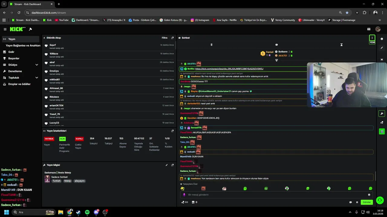The height and width of the screenshot is (217, 387).
Task: Open Chrome extensions puzzle icon
Action: click(365, 13)
